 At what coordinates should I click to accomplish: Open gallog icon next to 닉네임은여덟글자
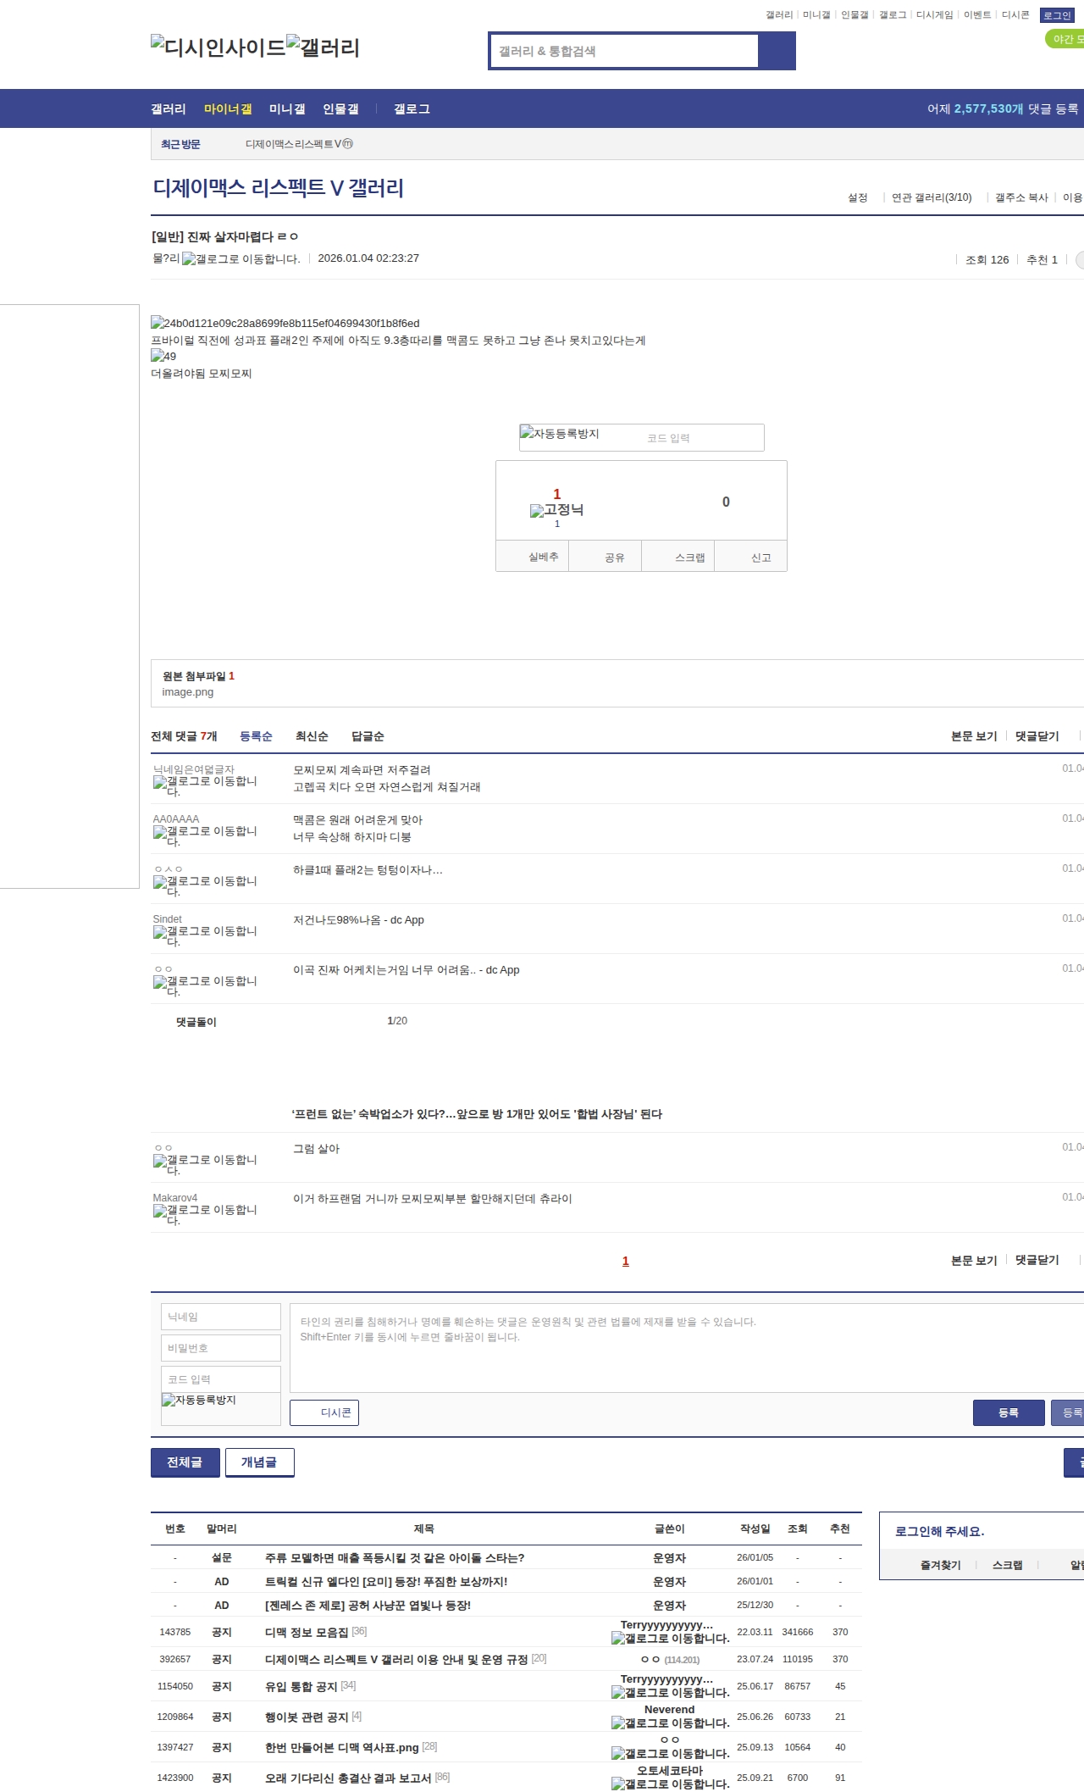pos(160,782)
